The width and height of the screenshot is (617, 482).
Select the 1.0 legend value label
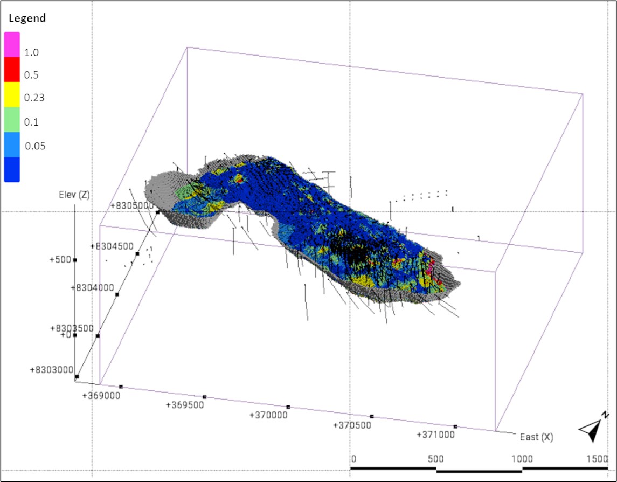(x=31, y=53)
